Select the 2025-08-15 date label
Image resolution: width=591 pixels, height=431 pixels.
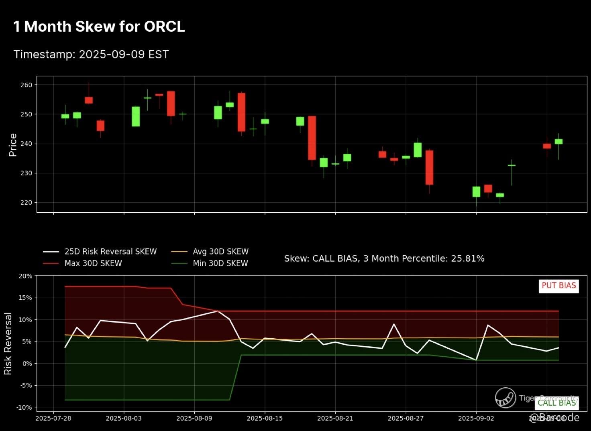click(x=265, y=419)
